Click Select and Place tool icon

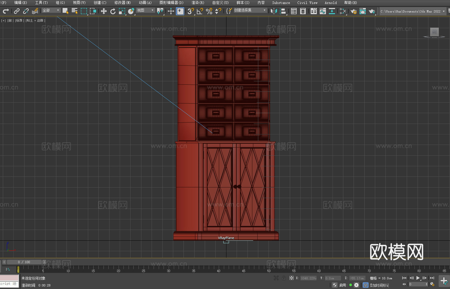131,11
